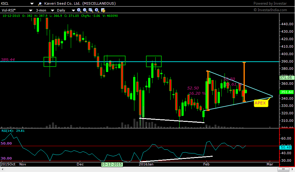Expand the KSCL symbol dropdown
This screenshot has height=172, width=295.
coord(32,3)
